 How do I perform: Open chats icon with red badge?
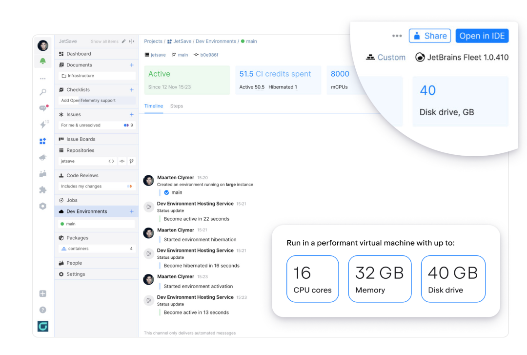43,108
